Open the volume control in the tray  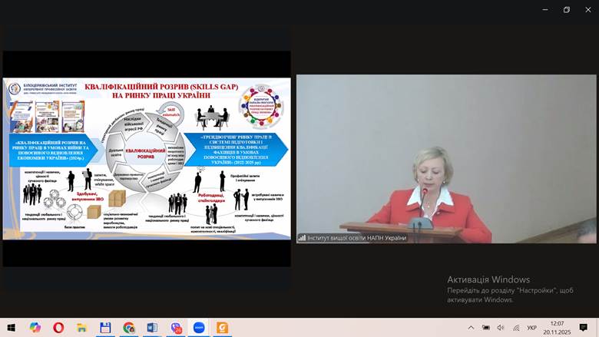(501, 328)
